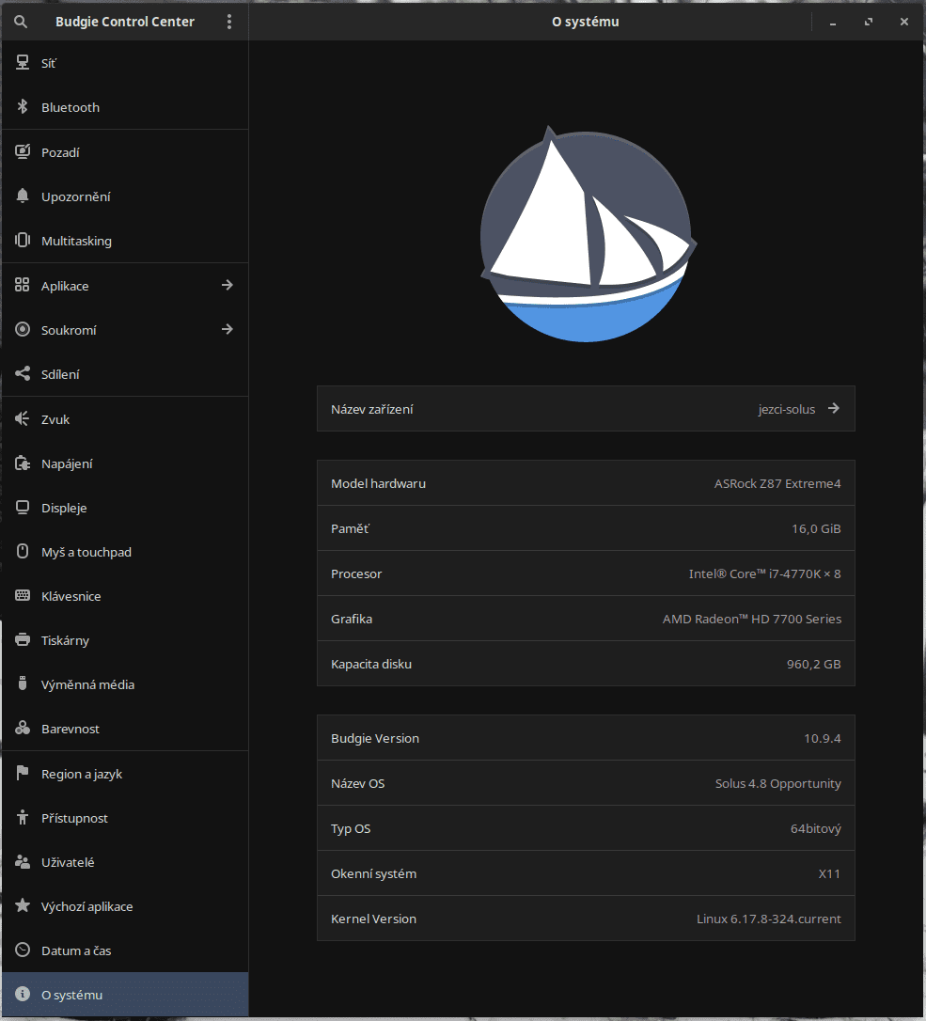The height and width of the screenshot is (1021, 926).
Task: Go to Bluetooth settings
Action: [x=125, y=107]
